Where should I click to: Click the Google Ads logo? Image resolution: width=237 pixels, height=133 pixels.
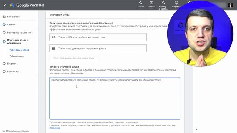pos(12,5)
